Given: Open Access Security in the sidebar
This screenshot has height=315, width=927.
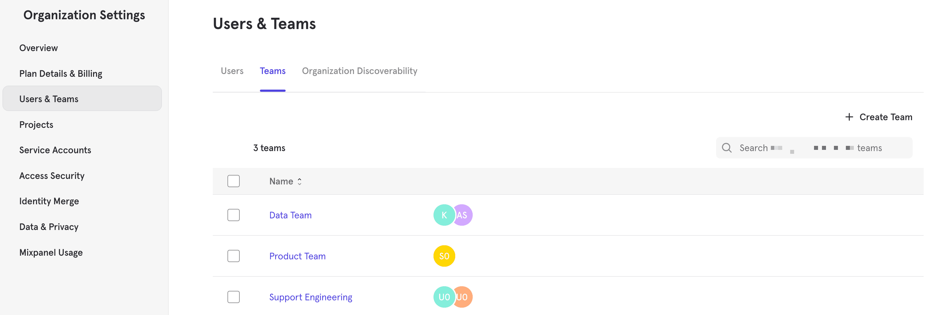Looking at the screenshot, I should pos(52,176).
